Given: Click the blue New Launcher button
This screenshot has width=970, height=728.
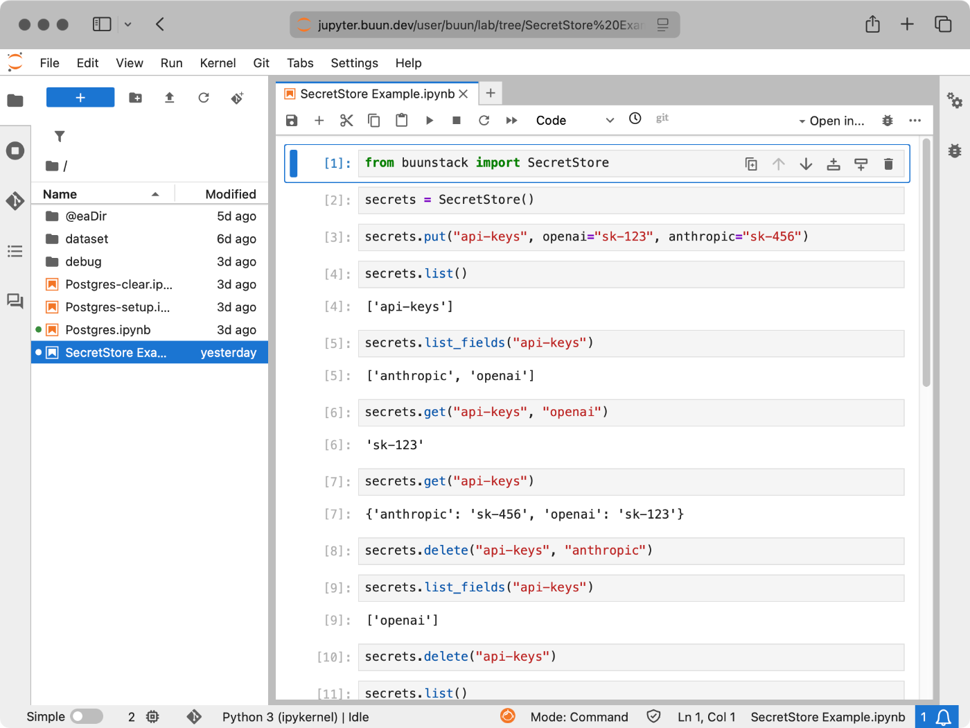Looking at the screenshot, I should tap(80, 98).
